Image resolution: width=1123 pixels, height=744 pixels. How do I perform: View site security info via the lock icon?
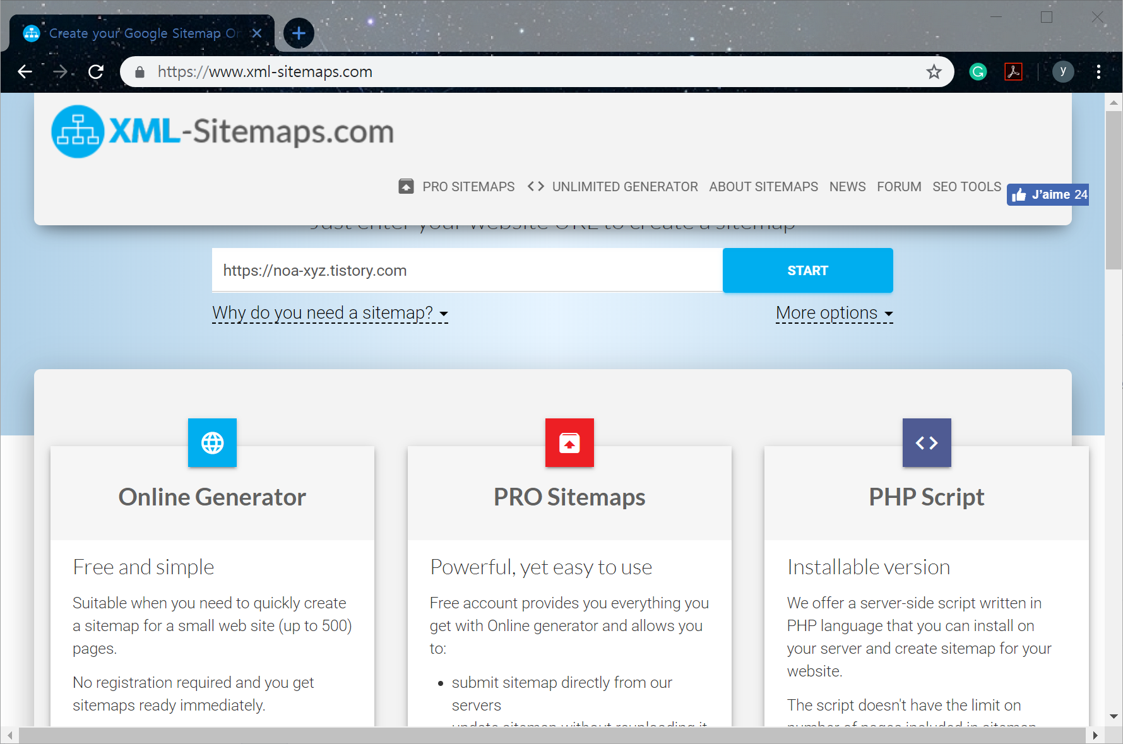point(140,72)
